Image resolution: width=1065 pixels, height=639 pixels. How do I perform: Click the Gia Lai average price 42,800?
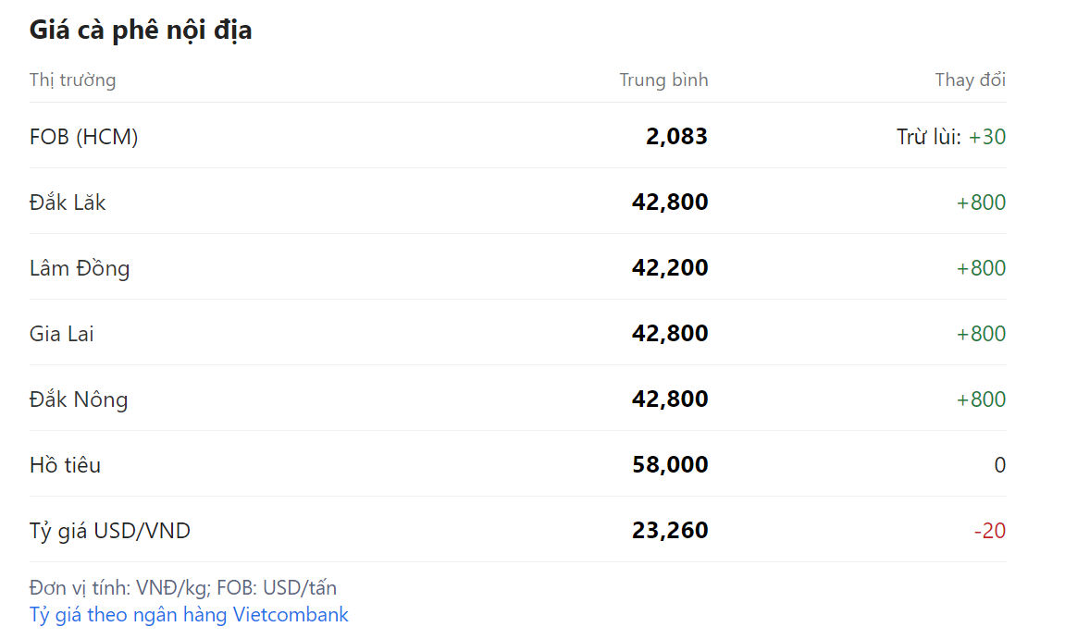pos(670,334)
